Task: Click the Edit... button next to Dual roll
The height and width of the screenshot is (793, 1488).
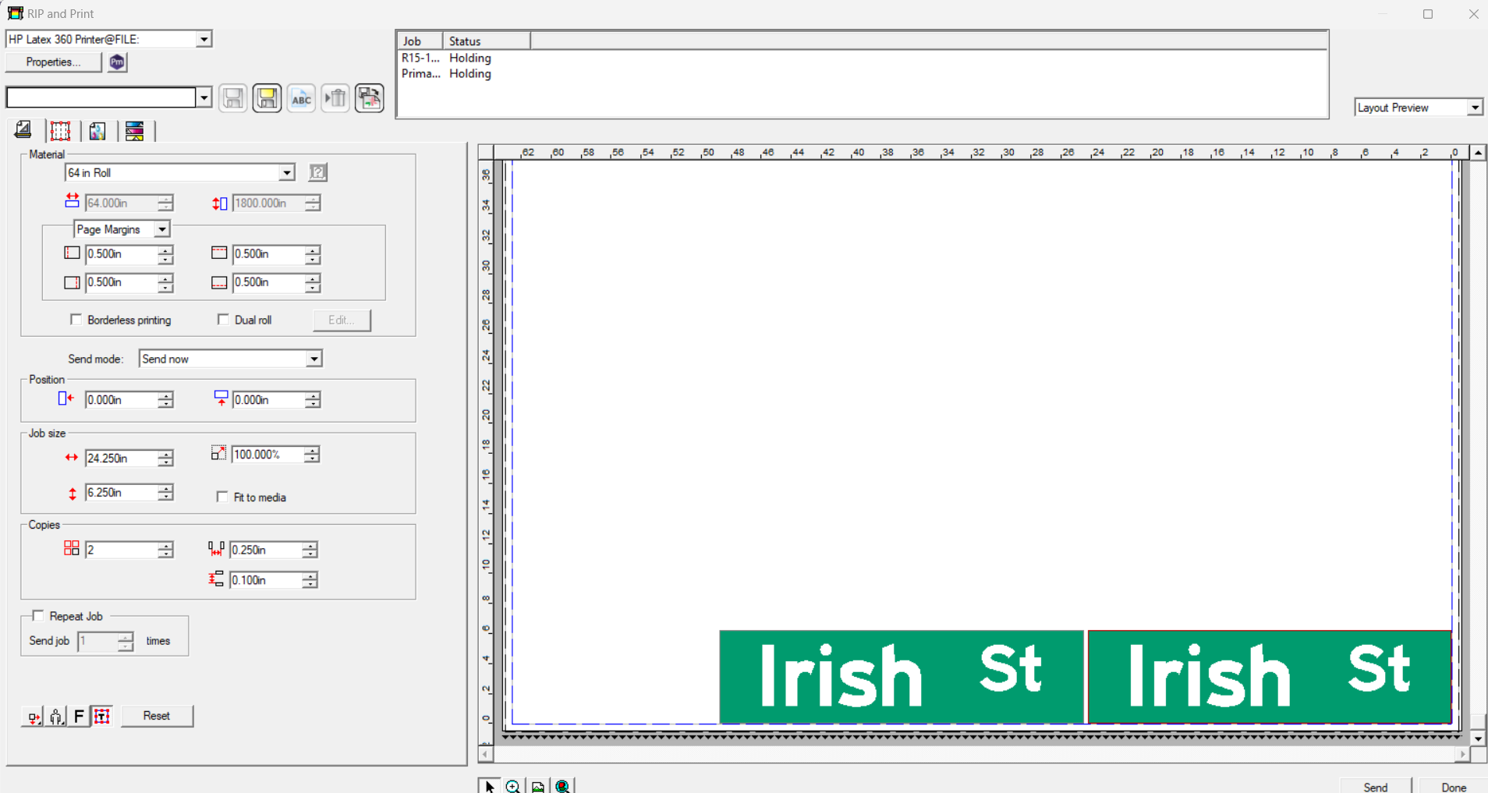Action: [x=342, y=320]
